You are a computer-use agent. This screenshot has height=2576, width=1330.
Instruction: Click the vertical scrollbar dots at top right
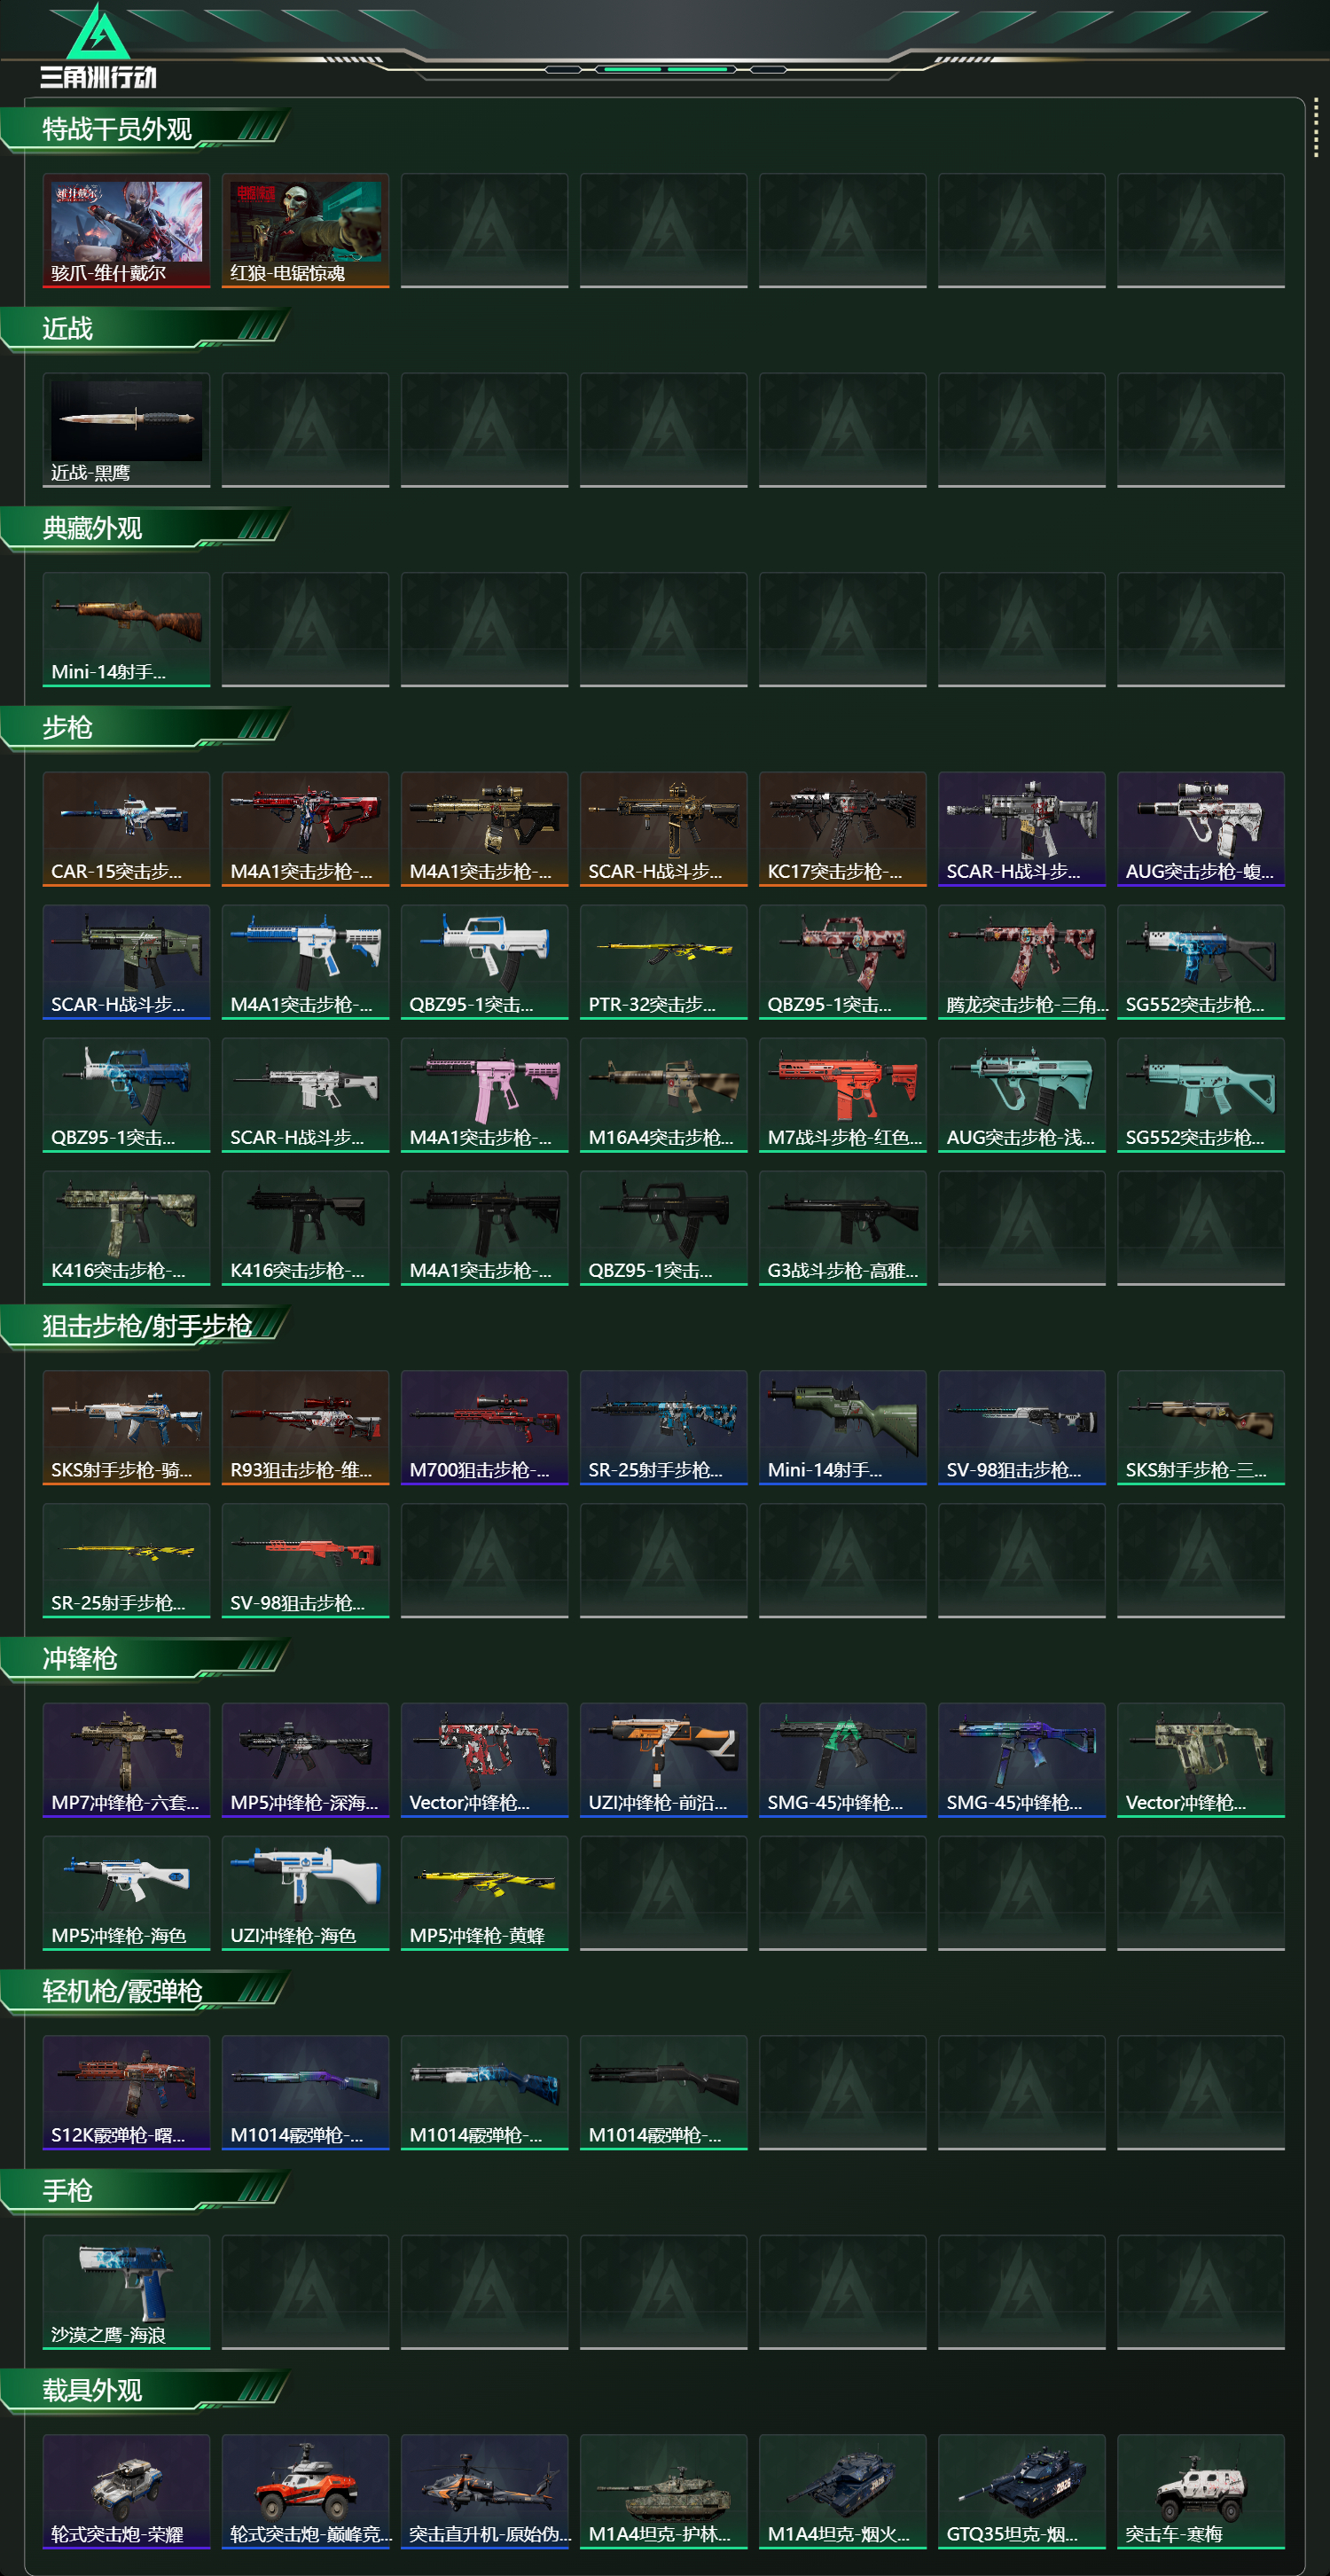1315,128
